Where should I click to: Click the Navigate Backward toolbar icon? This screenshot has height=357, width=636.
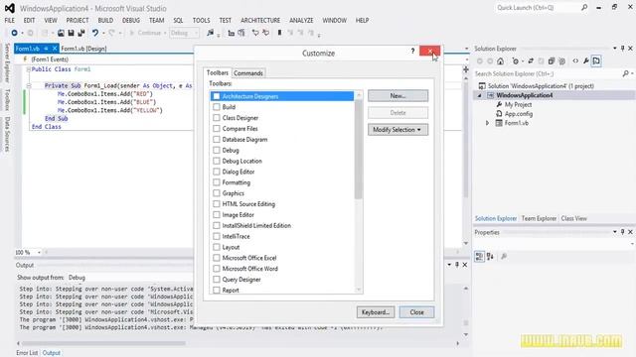pyautogui.click(x=14, y=33)
